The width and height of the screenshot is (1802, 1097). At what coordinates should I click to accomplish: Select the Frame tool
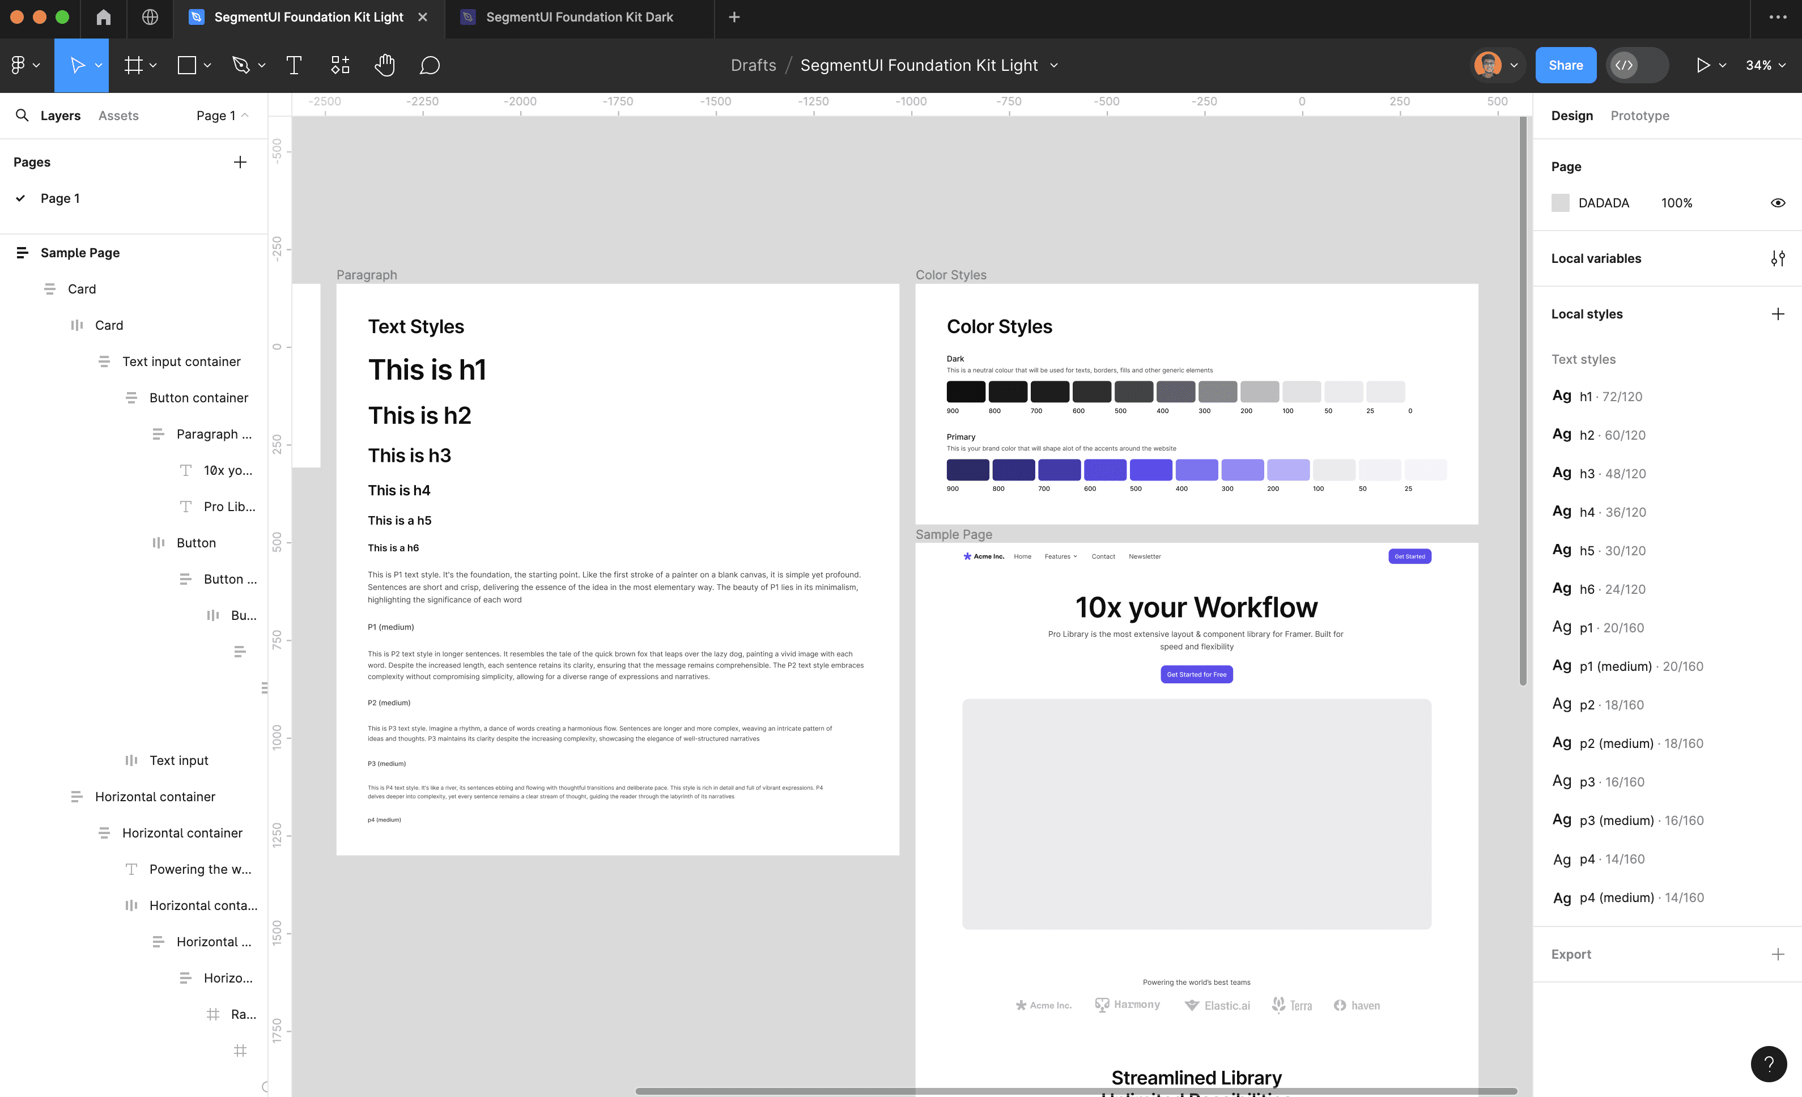133,65
